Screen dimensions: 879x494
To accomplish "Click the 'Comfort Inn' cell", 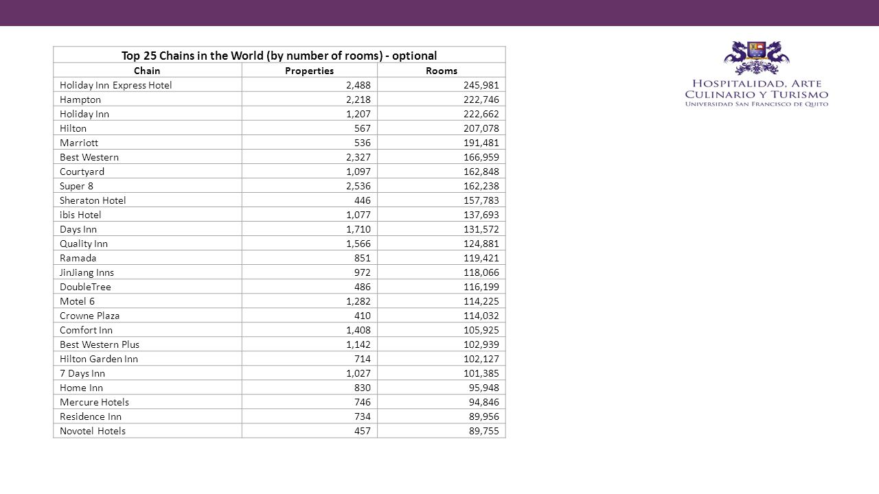I will (x=148, y=330).
